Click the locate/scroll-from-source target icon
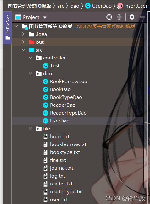This screenshot has height=204, width=150. click(x=109, y=17)
